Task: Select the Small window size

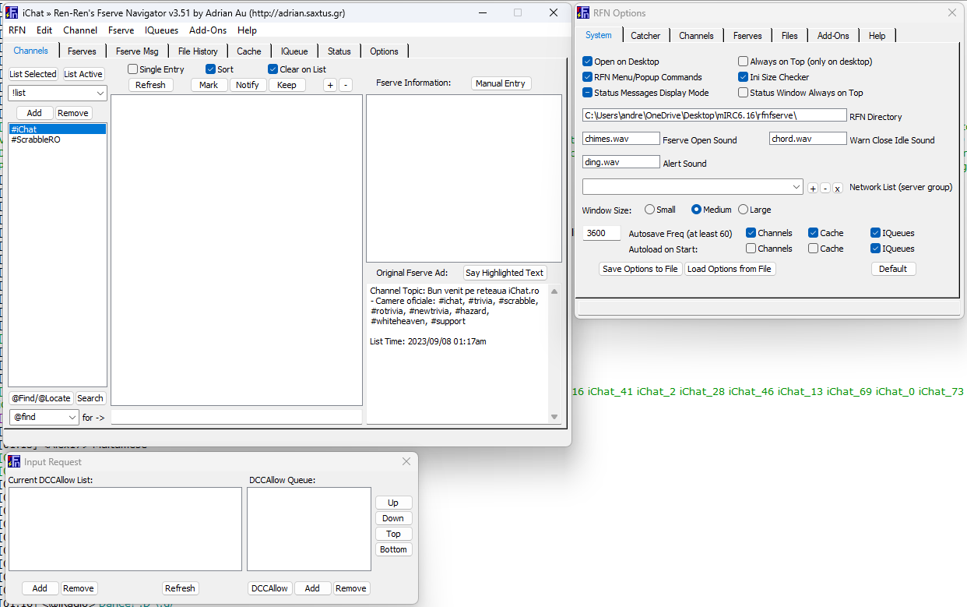Action: click(650, 210)
